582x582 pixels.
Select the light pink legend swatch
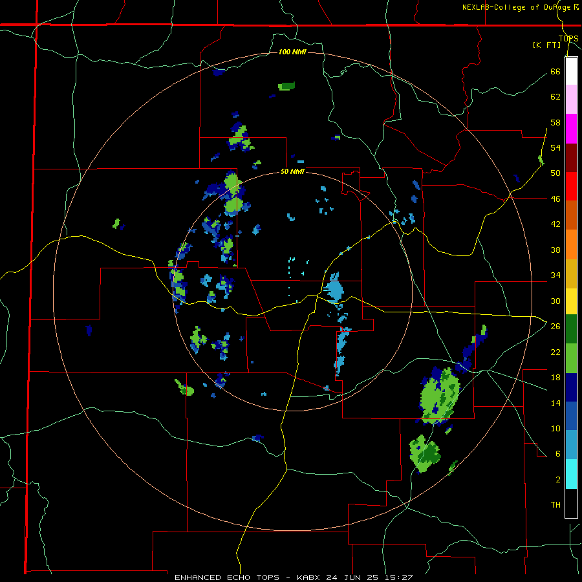click(571, 100)
